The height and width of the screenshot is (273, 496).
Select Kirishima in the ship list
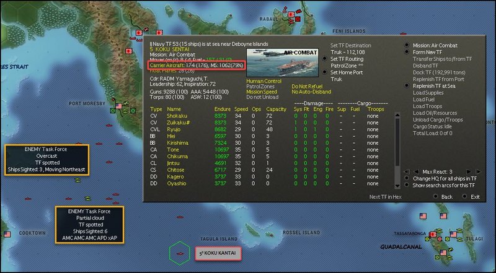click(177, 143)
